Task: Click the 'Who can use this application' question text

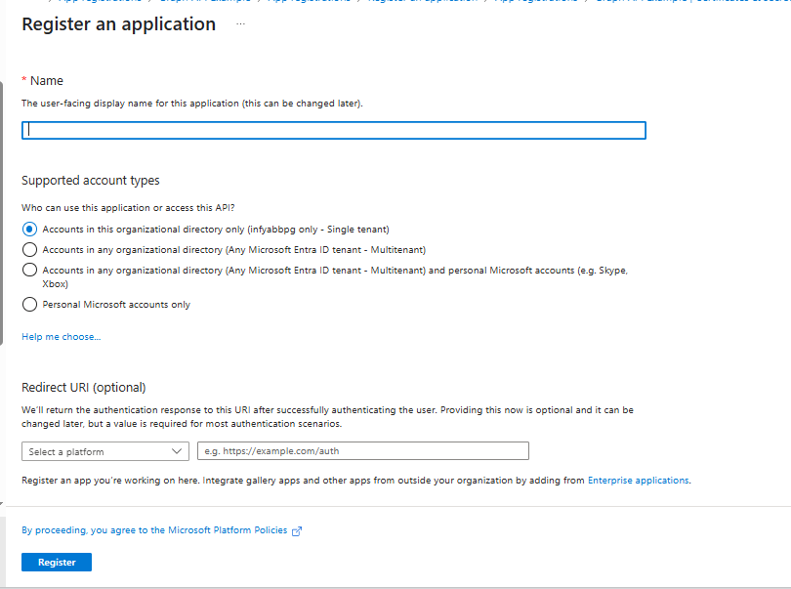Action: coord(128,207)
